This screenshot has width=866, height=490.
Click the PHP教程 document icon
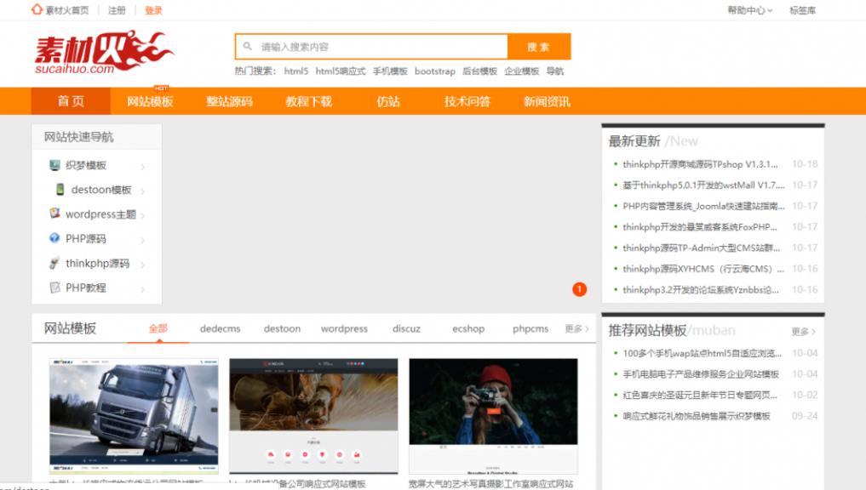pyautogui.click(x=55, y=288)
